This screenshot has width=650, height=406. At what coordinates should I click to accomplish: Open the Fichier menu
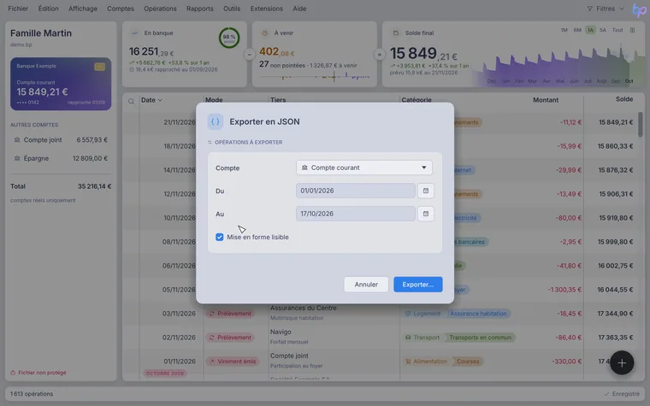coord(18,9)
